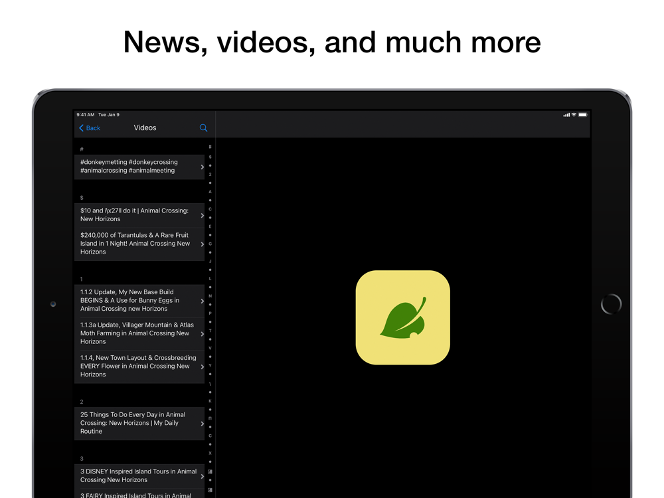Select the 1.1.3a Update Villager Mountain video
The image size is (664, 498).
click(139, 334)
